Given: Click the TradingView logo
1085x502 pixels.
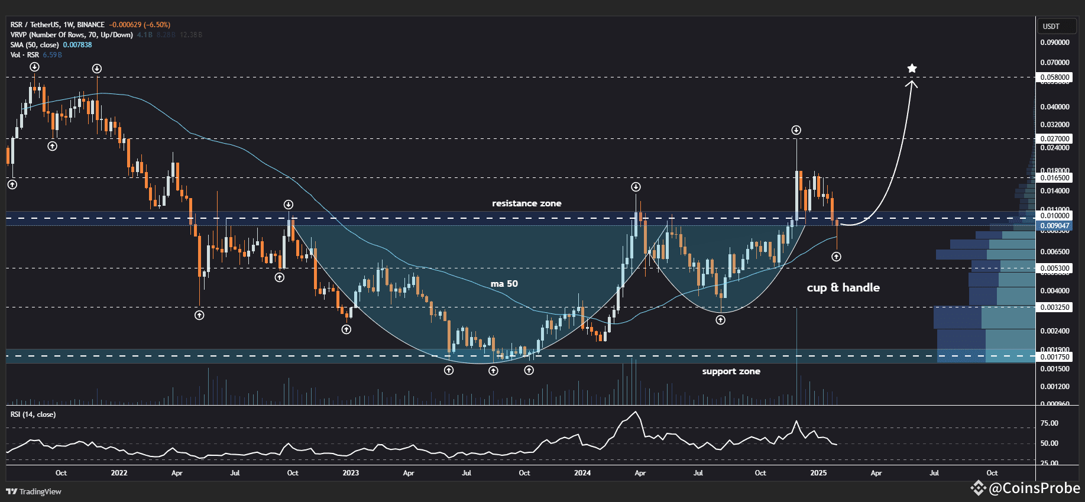Looking at the screenshot, I should tap(34, 491).
